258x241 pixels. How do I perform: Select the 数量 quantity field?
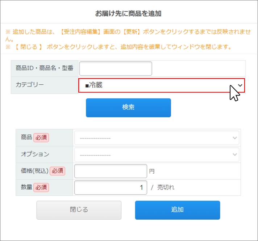(111, 187)
